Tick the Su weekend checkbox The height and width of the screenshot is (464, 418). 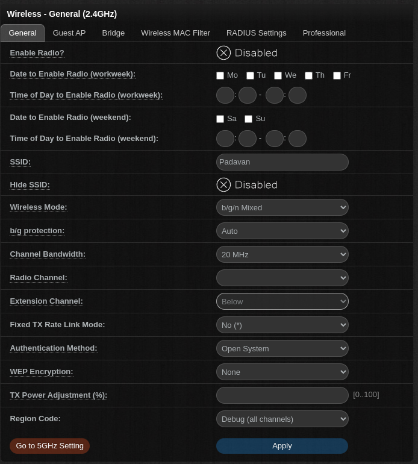(x=248, y=119)
